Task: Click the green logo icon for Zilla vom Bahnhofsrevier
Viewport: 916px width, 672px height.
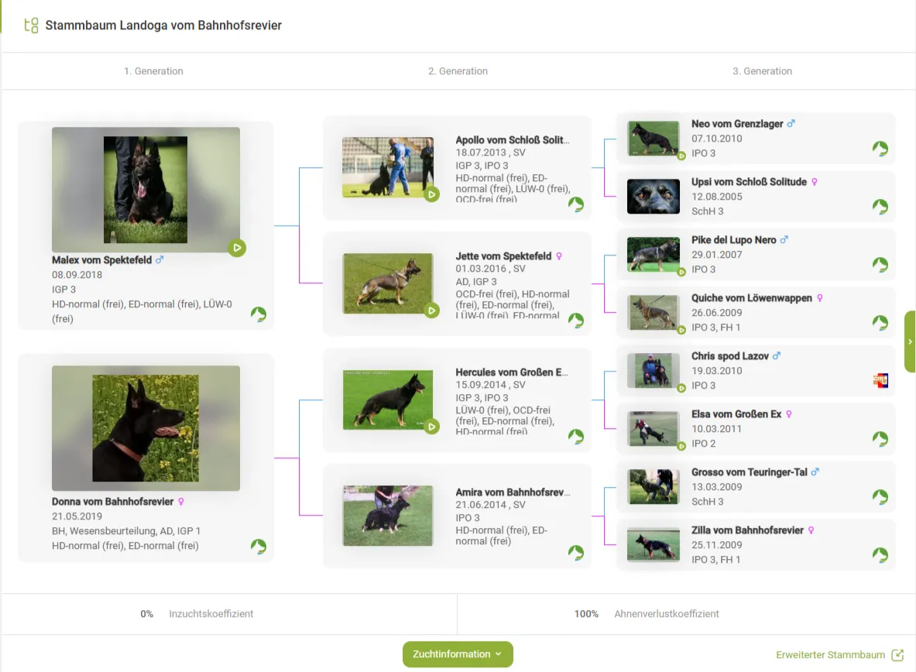Action: tap(880, 555)
